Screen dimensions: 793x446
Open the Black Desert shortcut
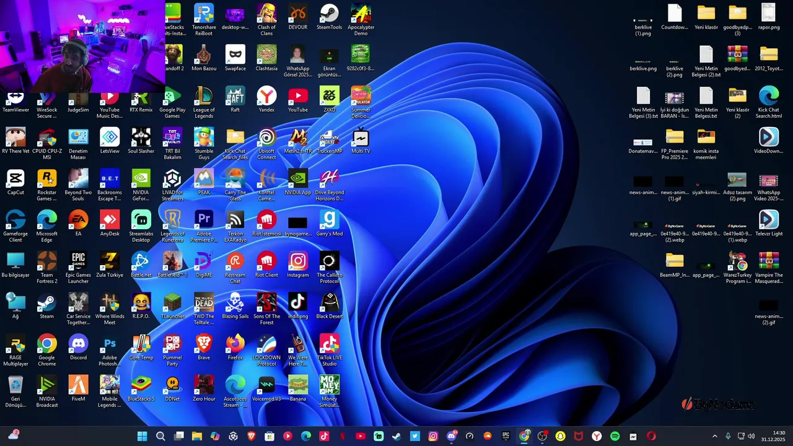click(x=329, y=307)
